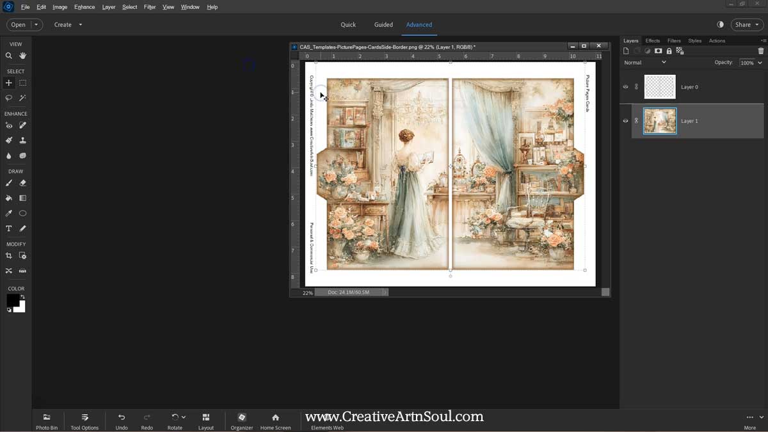This screenshot has height=432, width=768.
Task: Select the Rectangular Marquee tool
Action: pyautogui.click(x=23, y=83)
